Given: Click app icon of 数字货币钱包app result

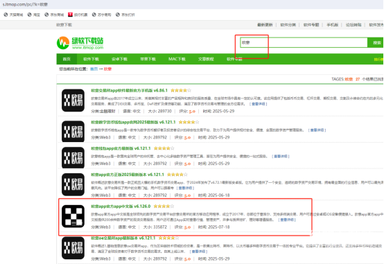Looking at the screenshot, I should pyautogui.click(x=73, y=131).
